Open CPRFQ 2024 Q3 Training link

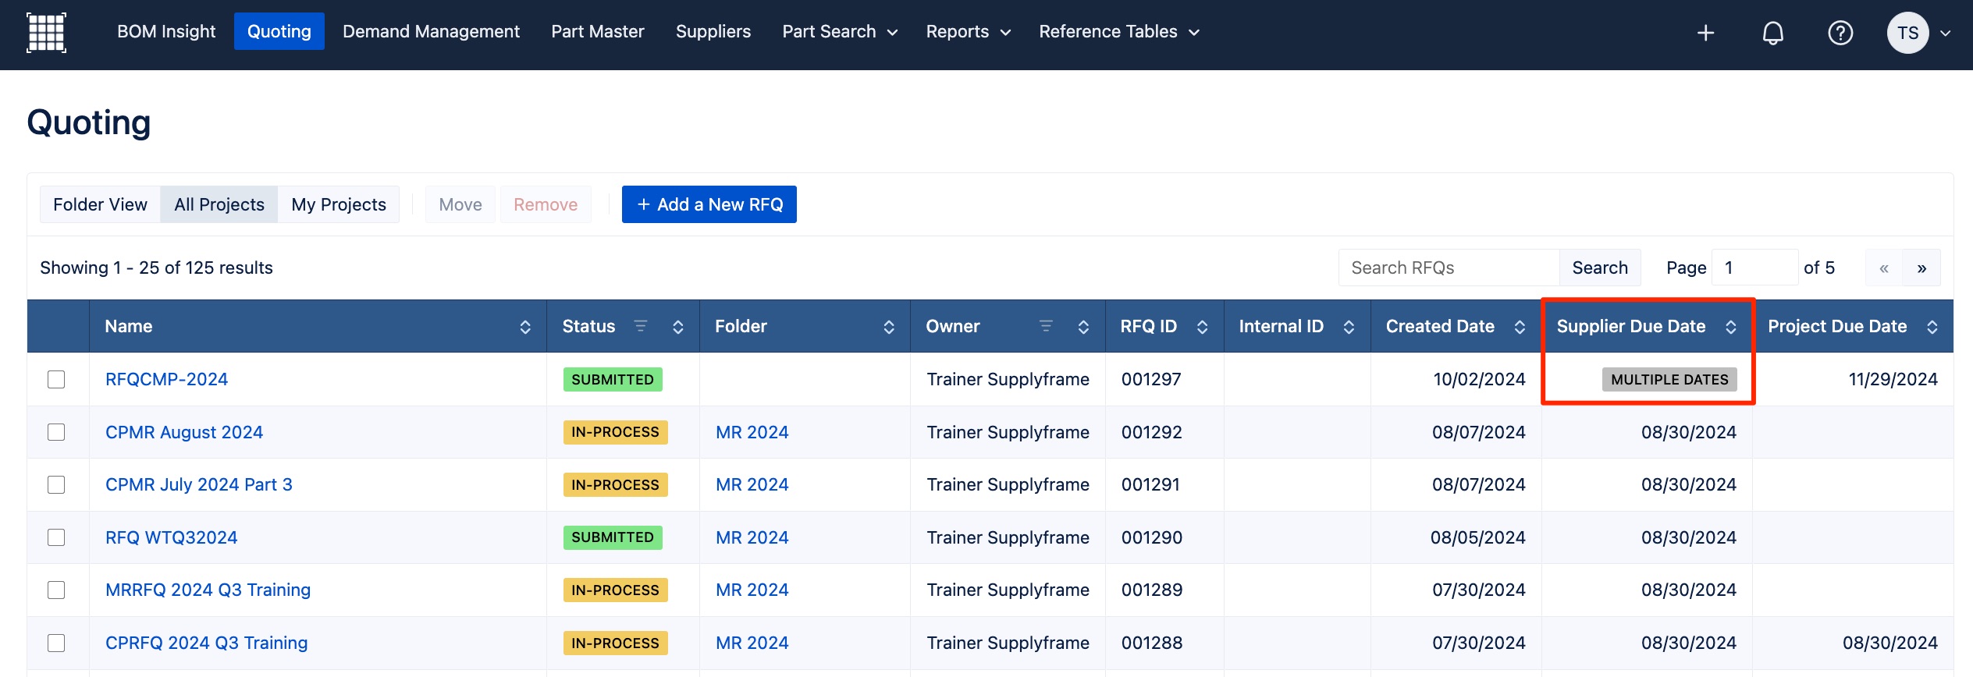[206, 643]
